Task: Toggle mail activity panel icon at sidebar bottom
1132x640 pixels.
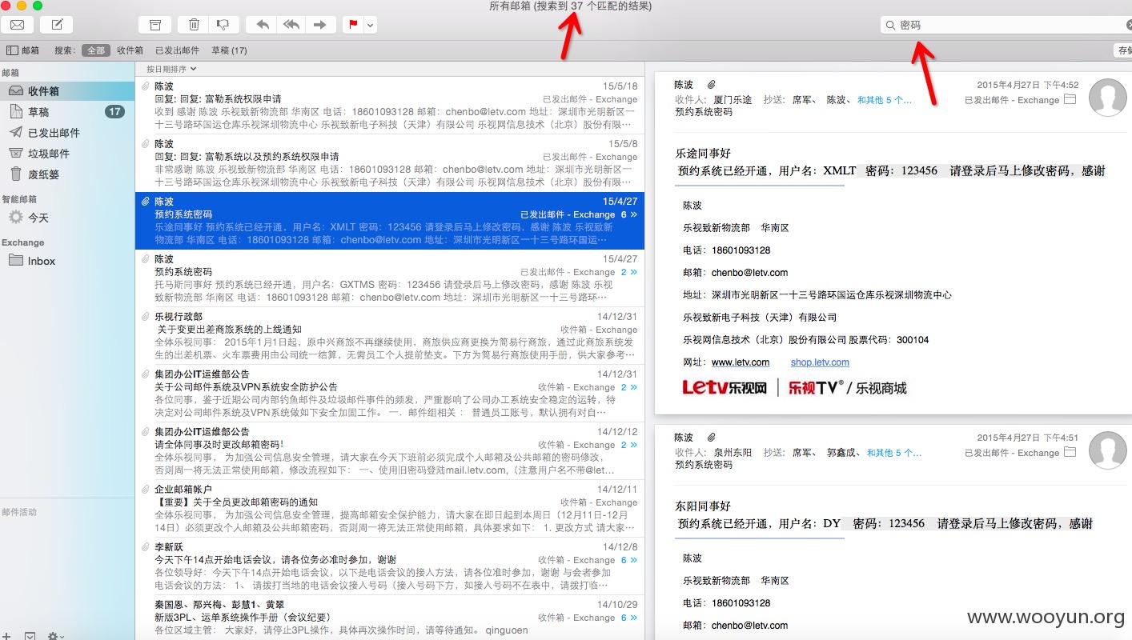Action: 30,637
